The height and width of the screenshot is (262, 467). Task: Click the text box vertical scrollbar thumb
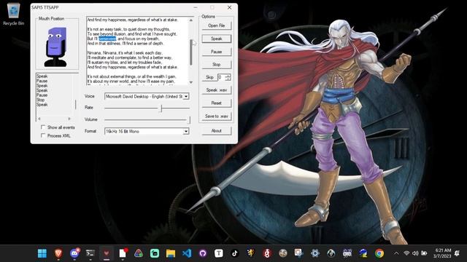click(x=191, y=52)
